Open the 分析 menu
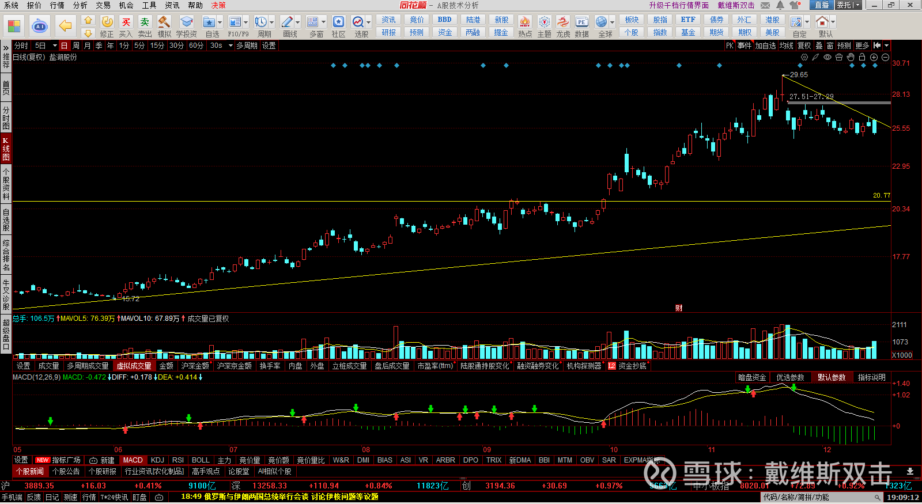 (x=80, y=5)
